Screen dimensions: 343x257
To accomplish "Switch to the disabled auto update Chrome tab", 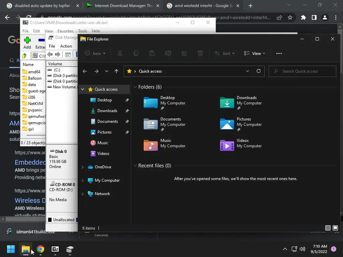I will (x=43, y=6).
